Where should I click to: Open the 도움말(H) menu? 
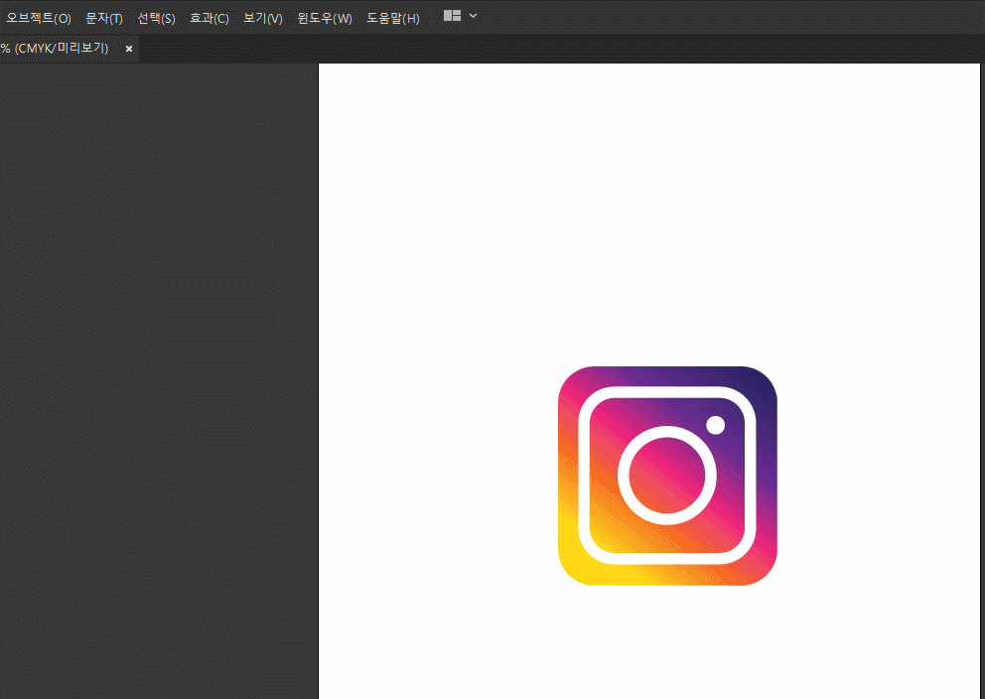[x=392, y=18]
